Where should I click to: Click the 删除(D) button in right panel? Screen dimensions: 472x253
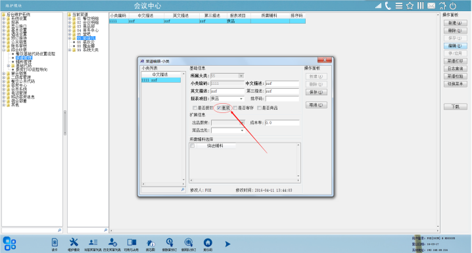(455, 31)
